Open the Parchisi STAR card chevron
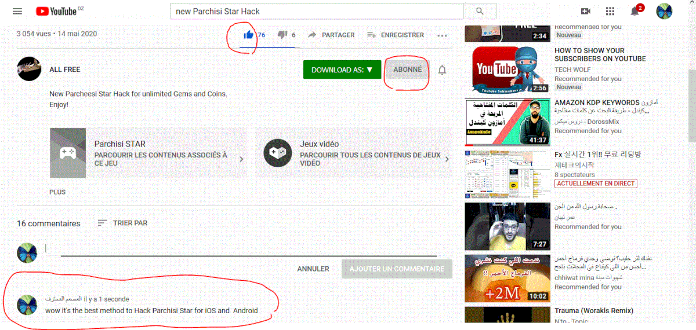The image size is (696, 330). [241, 159]
